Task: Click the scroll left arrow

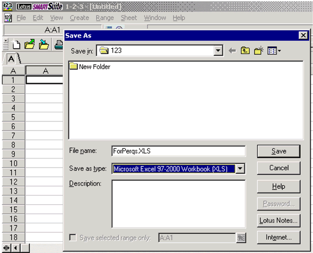Action: pyautogui.click(x=15, y=248)
